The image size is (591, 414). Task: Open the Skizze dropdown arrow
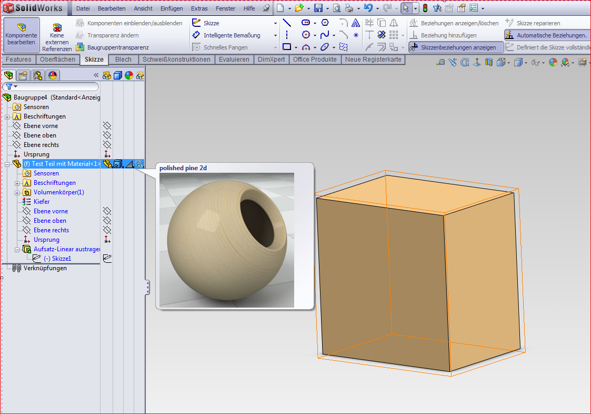(275, 23)
